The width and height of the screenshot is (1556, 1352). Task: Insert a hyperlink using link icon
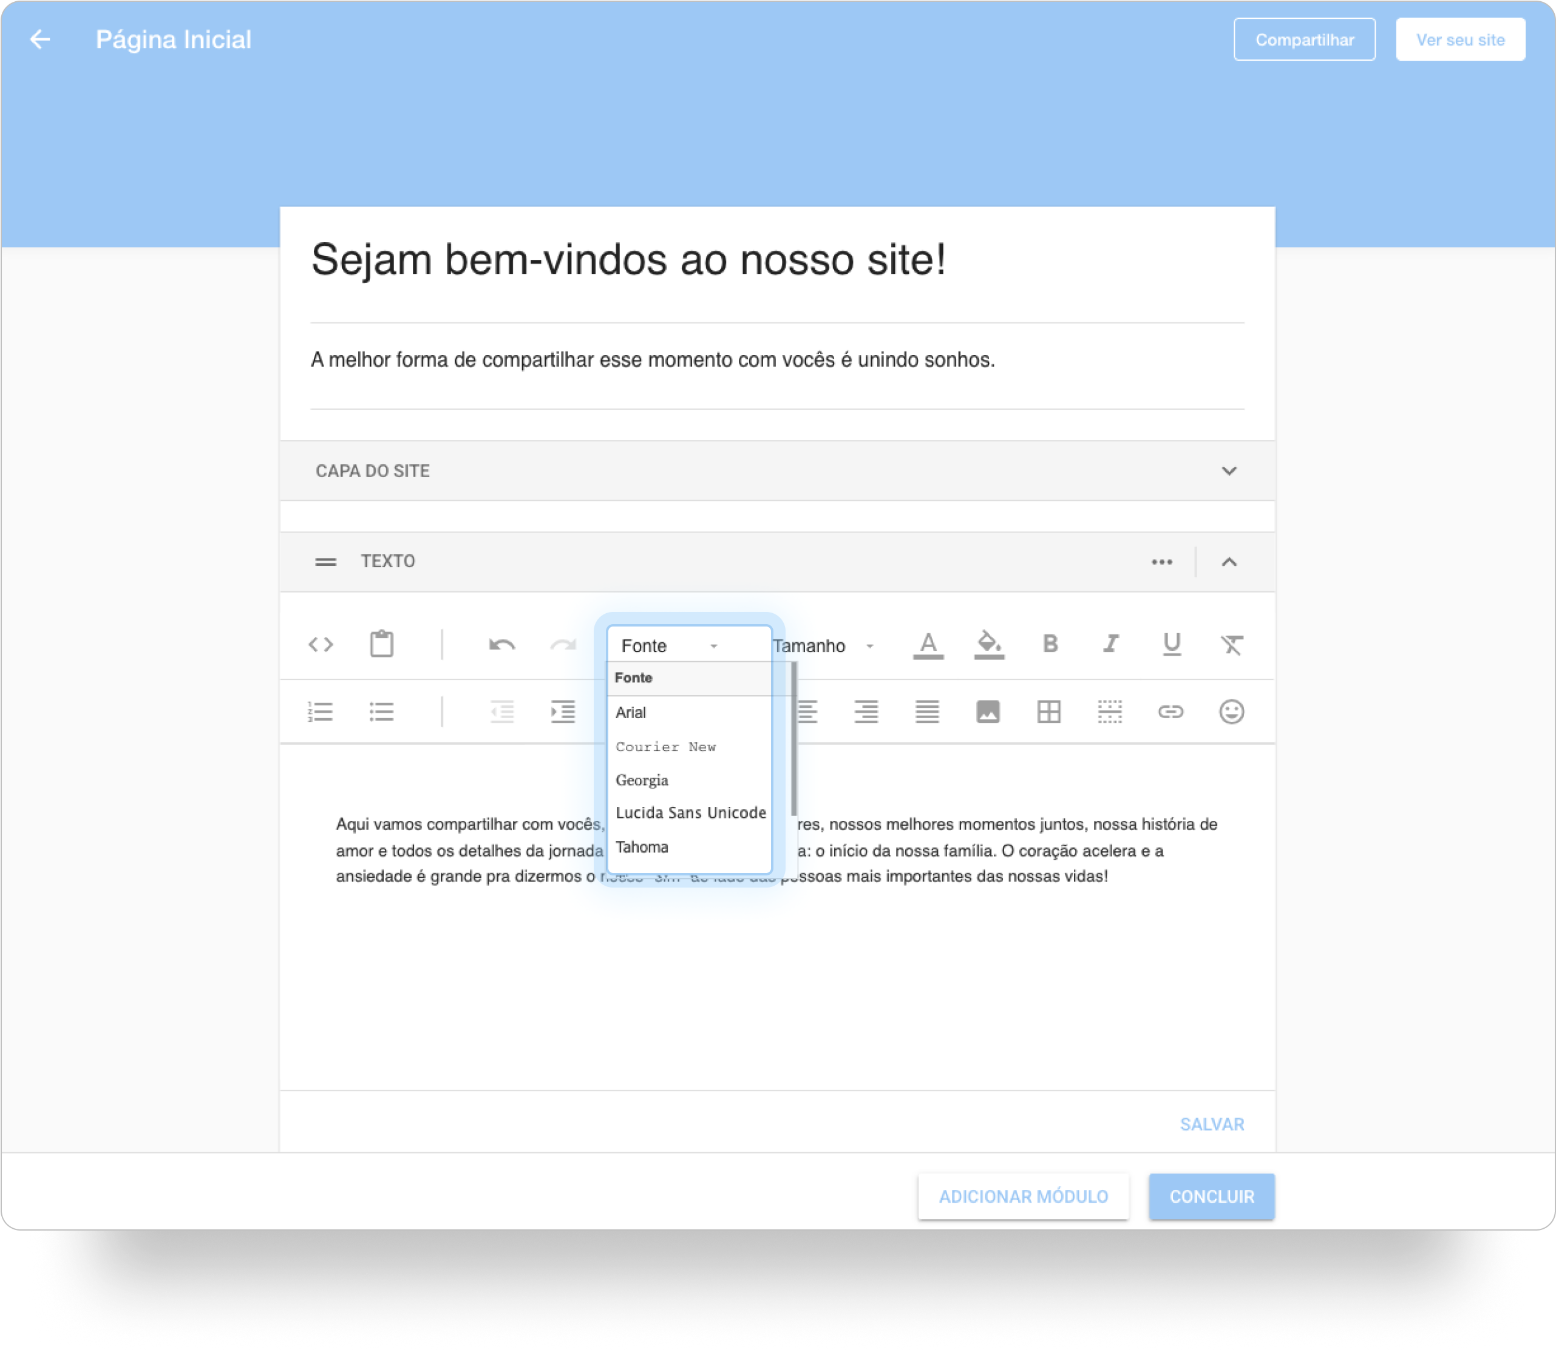pyautogui.click(x=1170, y=712)
